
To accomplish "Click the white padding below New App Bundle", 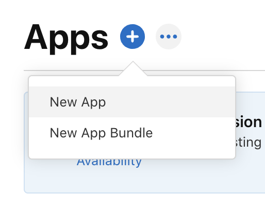I will point(132,153).
